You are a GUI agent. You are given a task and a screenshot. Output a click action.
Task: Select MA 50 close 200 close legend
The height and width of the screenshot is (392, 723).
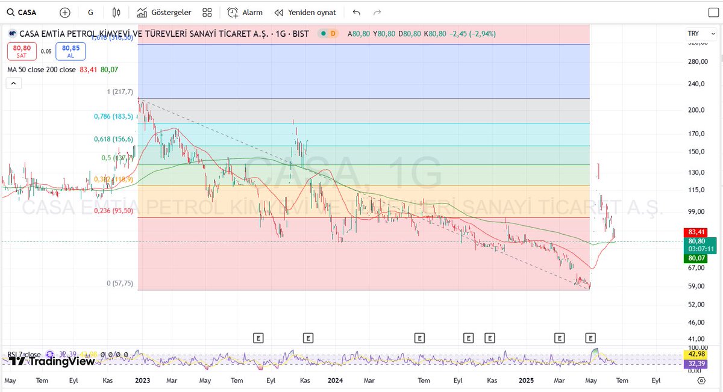coord(42,70)
